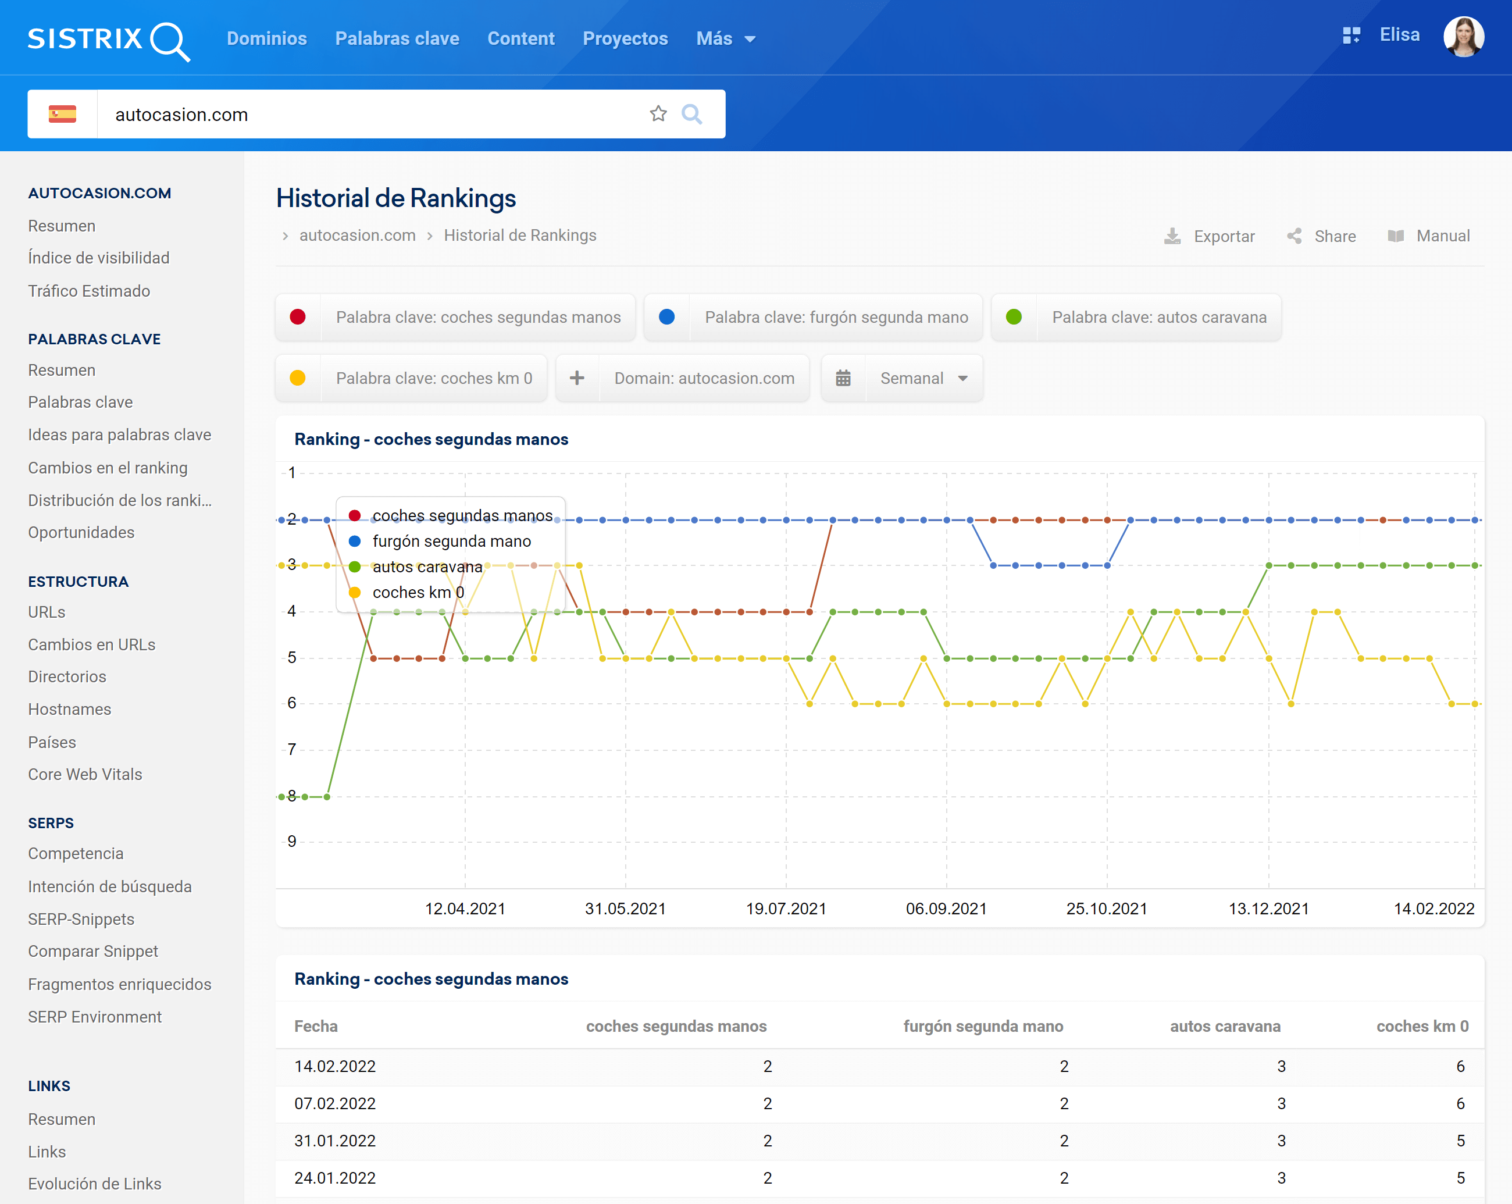Screen dimensions: 1512x1204
Task: Click the search magnifier icon in search bar
Action: pos(691,113)
